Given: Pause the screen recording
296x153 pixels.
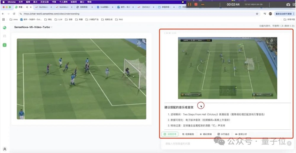Looking at the screenshot, I should 190,4.
